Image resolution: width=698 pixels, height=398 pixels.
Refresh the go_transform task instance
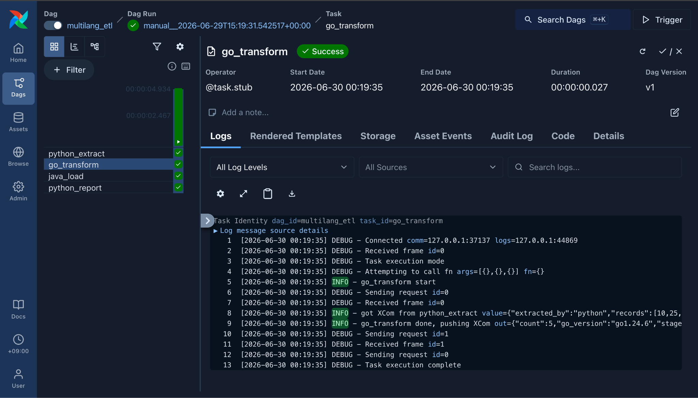(642, 51)
